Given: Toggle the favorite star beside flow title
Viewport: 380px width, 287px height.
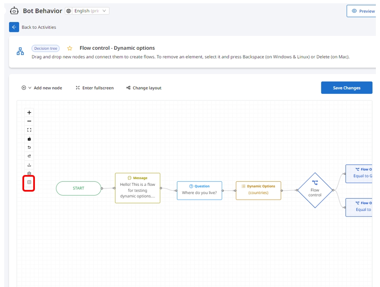Looking at the screenshot, I should click(x=70, y=49).
